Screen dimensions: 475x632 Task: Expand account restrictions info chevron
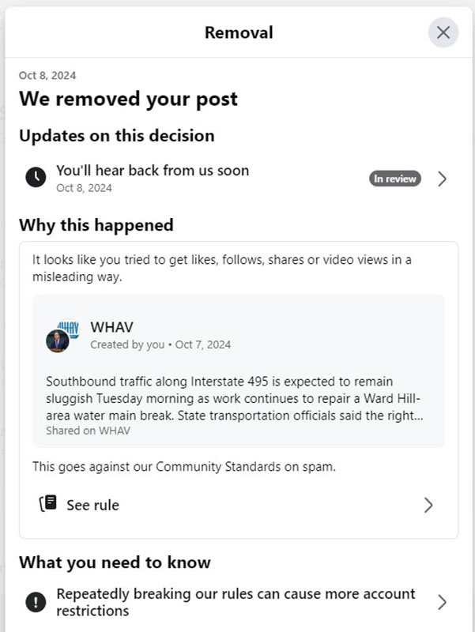442,602
